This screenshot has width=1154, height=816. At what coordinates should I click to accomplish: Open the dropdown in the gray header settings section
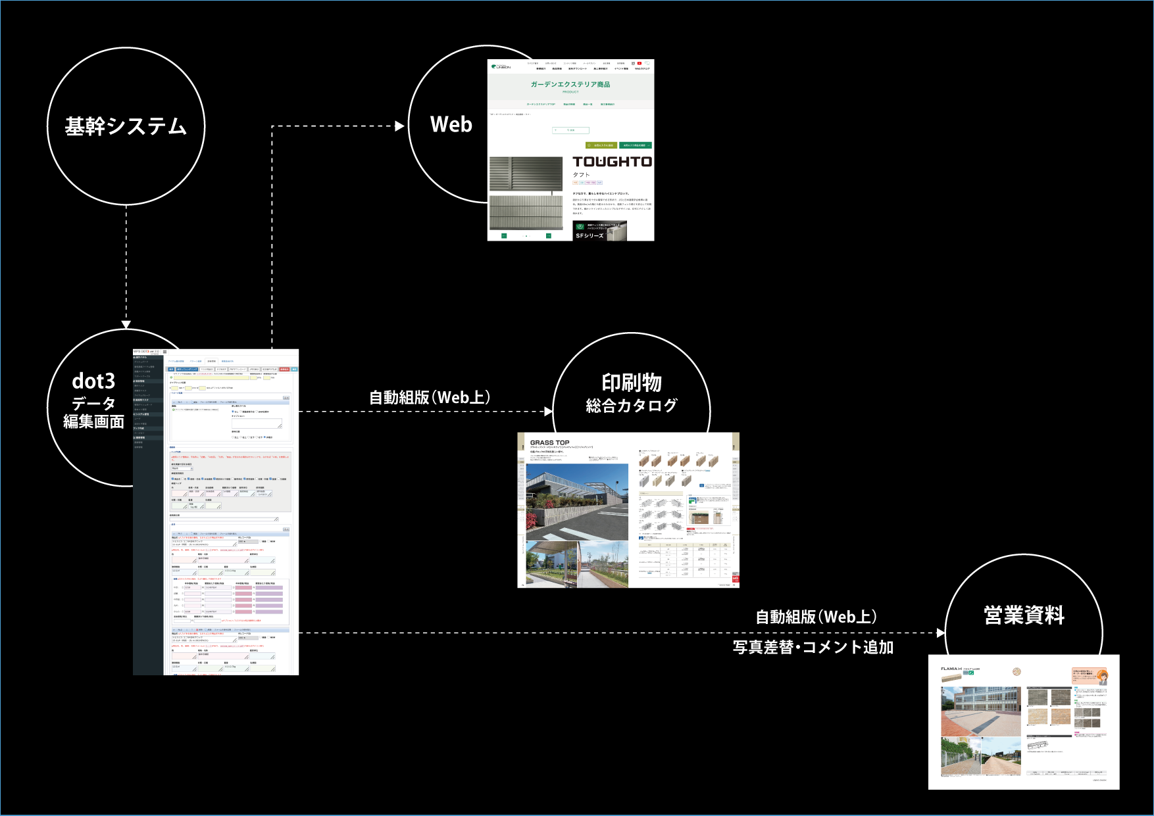tap(182, 468)
